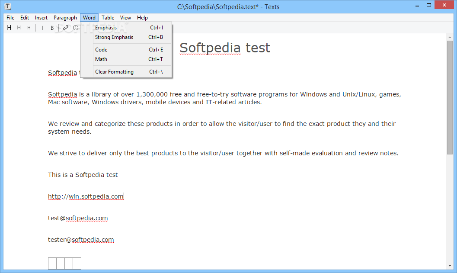
Task: Click the tester@softpedia.com address
Action: click(x=81, y=240)
